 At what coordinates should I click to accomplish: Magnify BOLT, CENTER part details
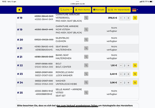[86, 65]
